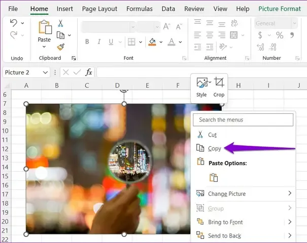This screenshot has height=243, width=307.
Task: Open the Borders dropdown arrow
Action: pyautogui.click(x=141, y=42)
